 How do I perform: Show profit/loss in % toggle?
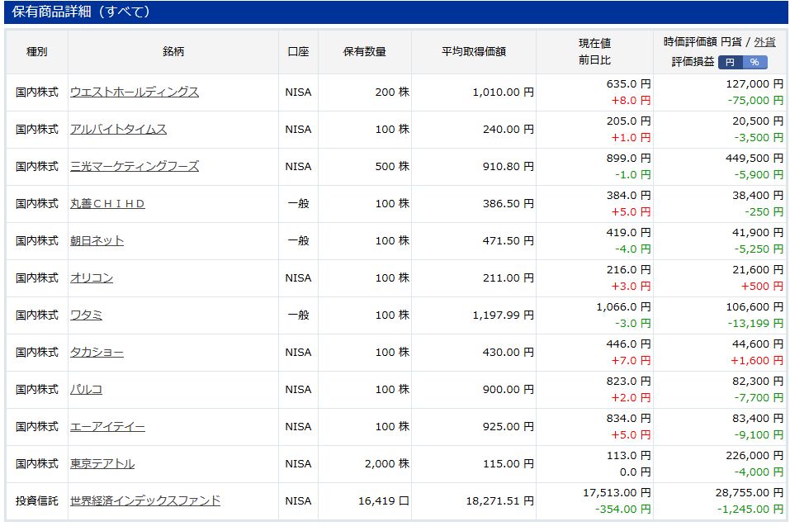click(755, 62)
